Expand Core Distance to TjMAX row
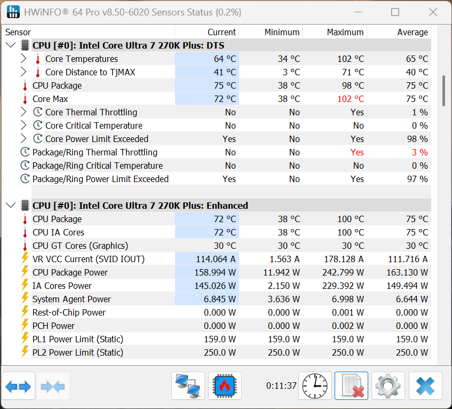452x409 pixels. [x=23, y=72]
